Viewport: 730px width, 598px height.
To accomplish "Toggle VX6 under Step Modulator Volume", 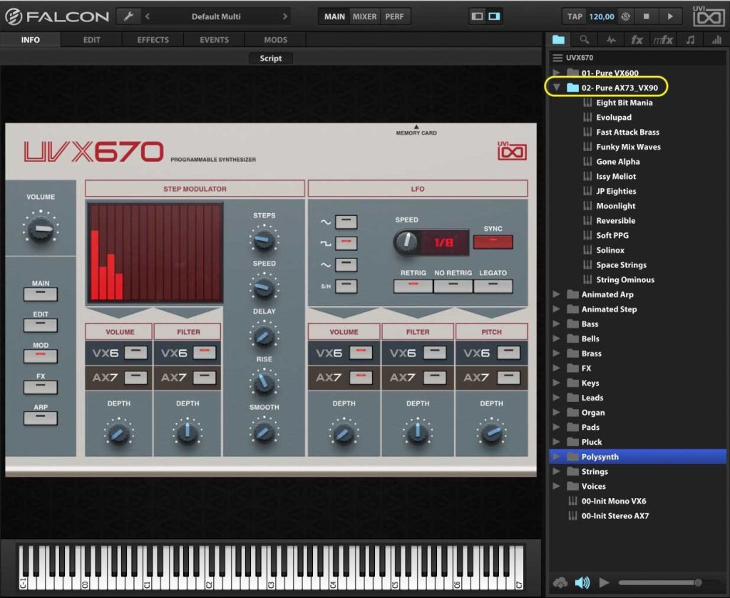I will [135, 351].
